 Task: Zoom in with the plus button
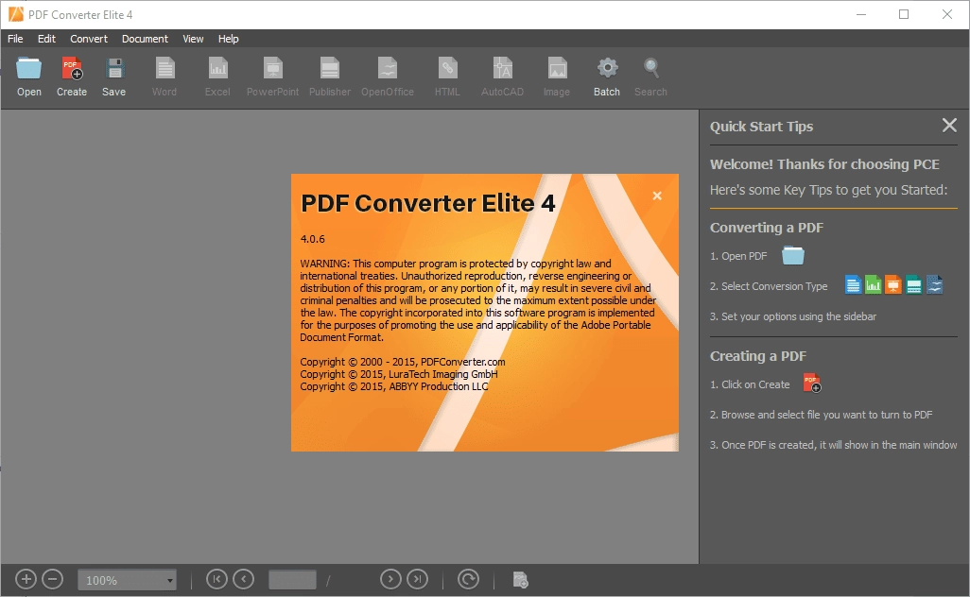coord(26,580)
